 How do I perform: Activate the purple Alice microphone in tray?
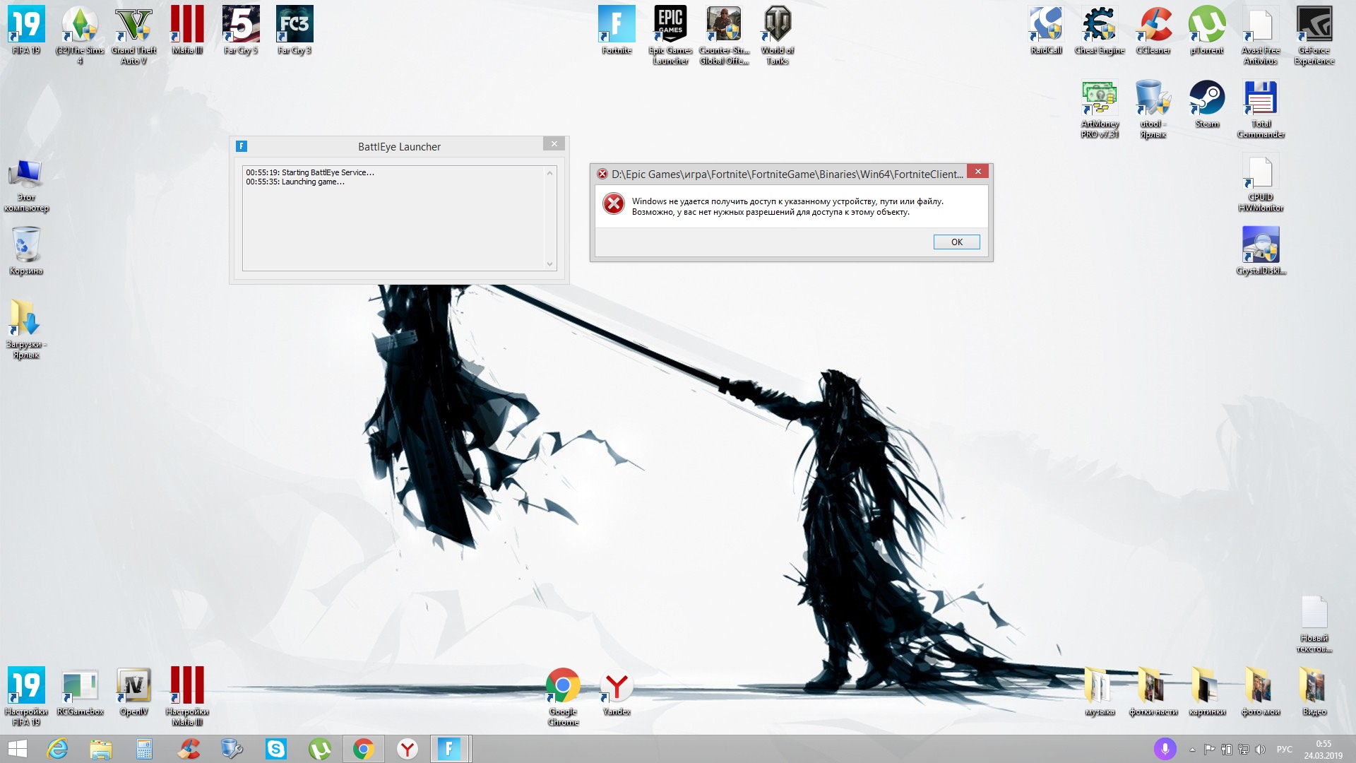coord(1165,749)
